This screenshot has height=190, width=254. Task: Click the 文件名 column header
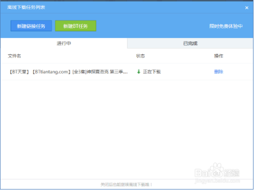click(x=14, y=56)
